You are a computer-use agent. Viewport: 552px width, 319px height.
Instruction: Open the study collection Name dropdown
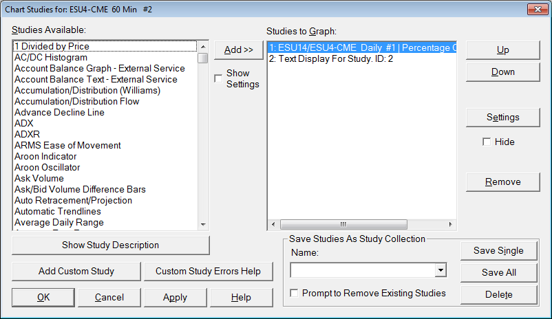[x=440, y=270]
